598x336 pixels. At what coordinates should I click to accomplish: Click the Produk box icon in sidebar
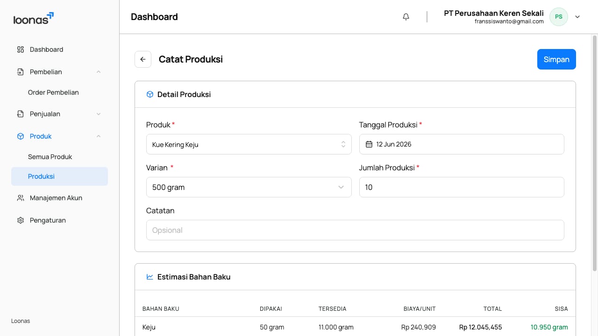click(x=21, y=136)
